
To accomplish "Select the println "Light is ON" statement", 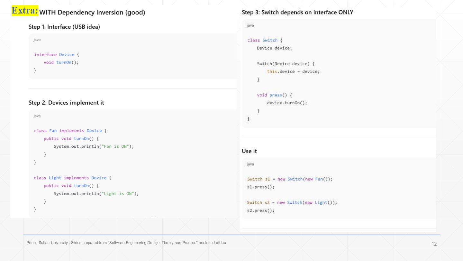I will click(x=96, y=194).
